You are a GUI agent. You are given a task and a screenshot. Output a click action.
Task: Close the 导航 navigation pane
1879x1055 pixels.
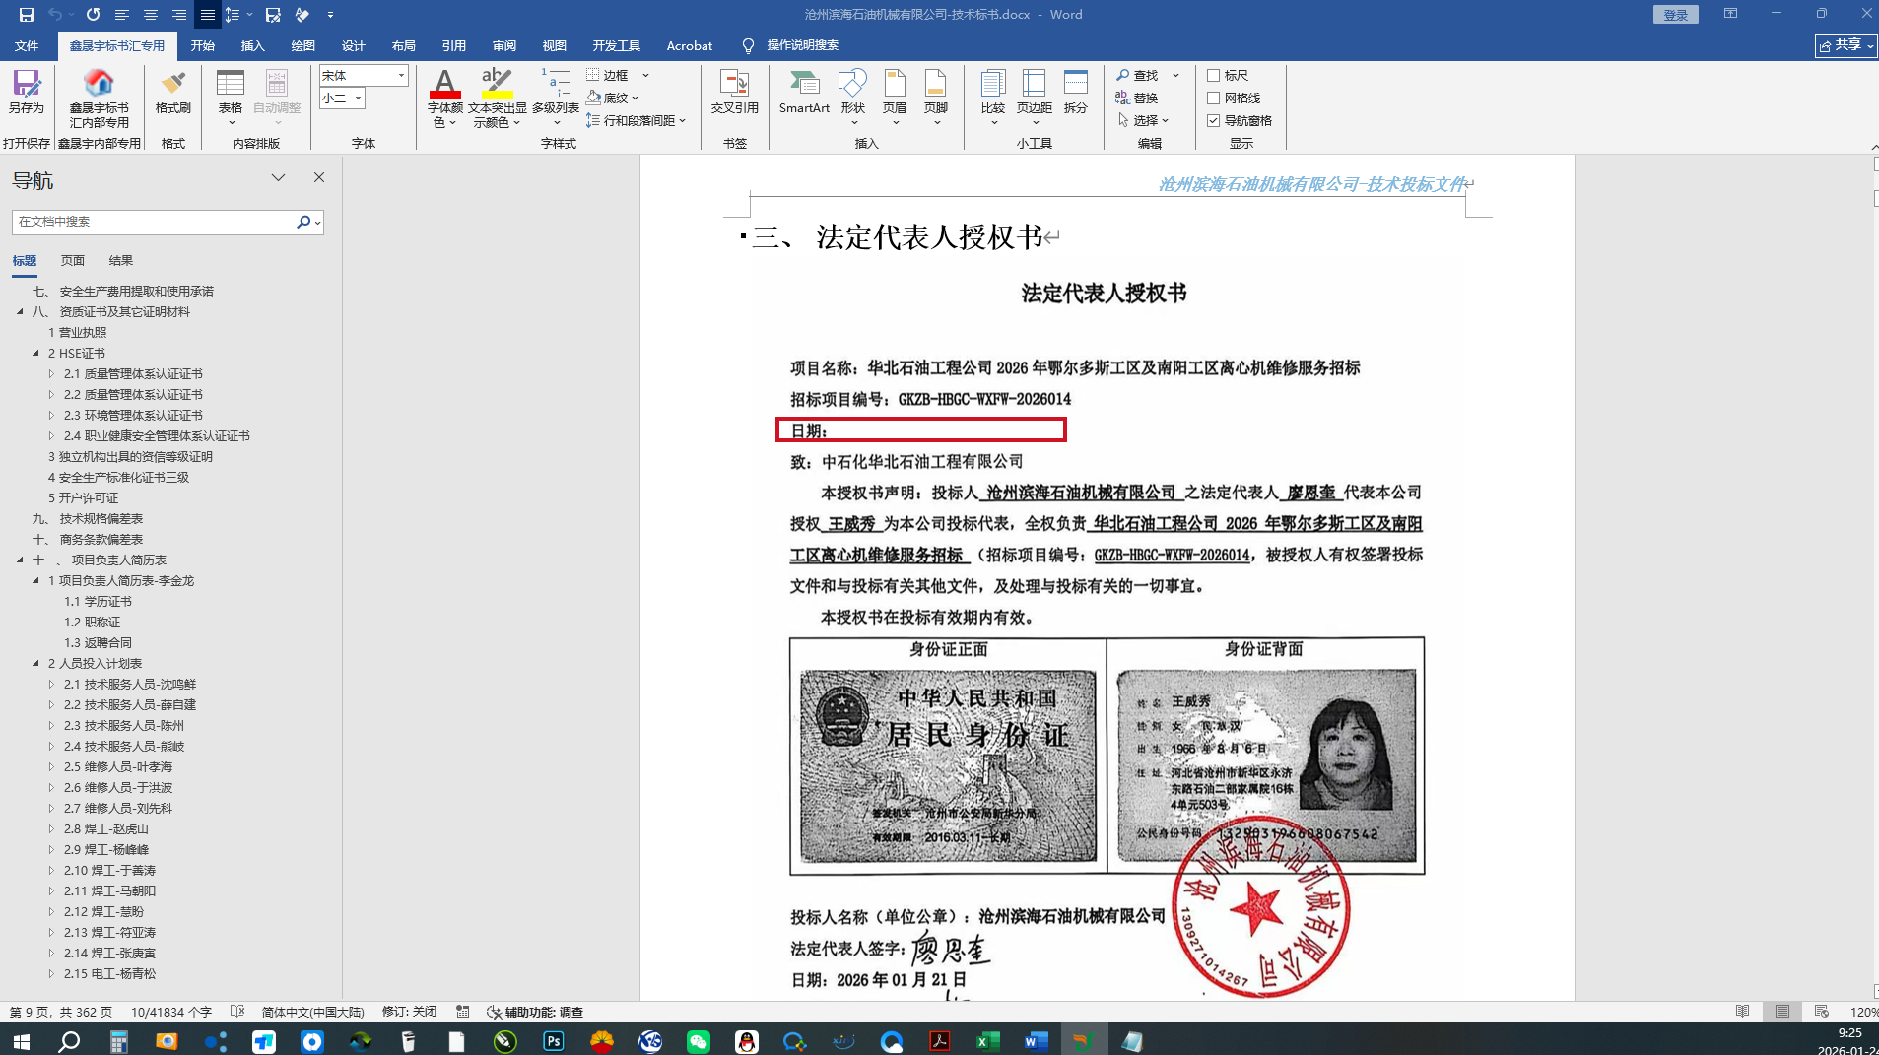coord(319,177)
